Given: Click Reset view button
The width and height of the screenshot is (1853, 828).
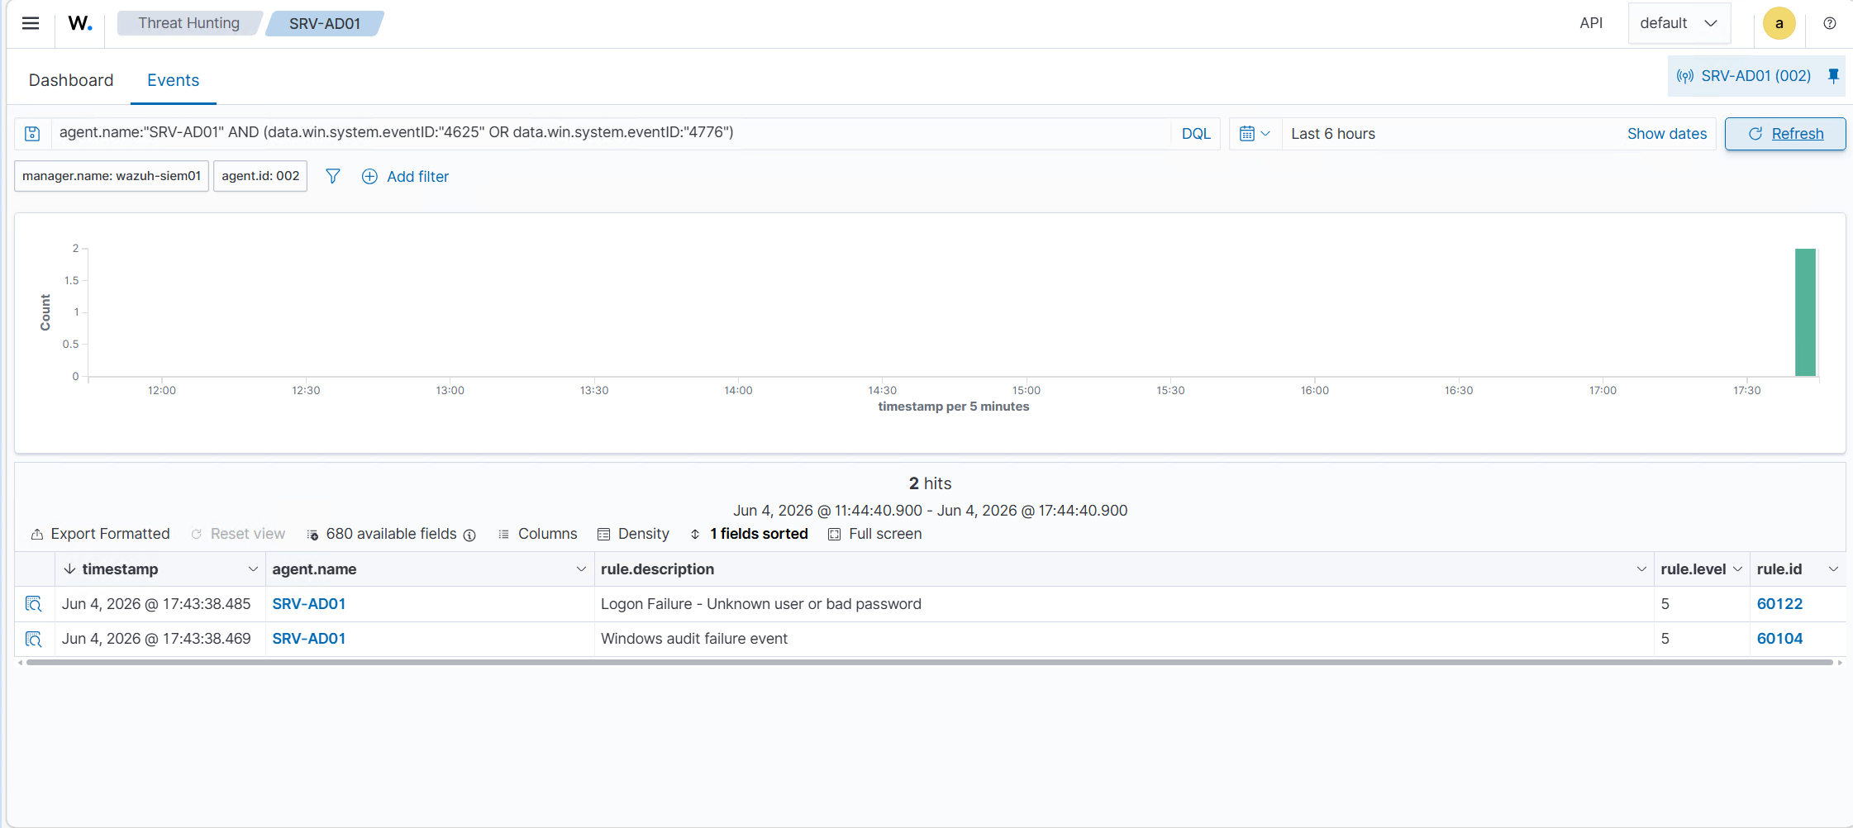Looking at the screenshot, I should pyautogui.click(x=238, y=534).
